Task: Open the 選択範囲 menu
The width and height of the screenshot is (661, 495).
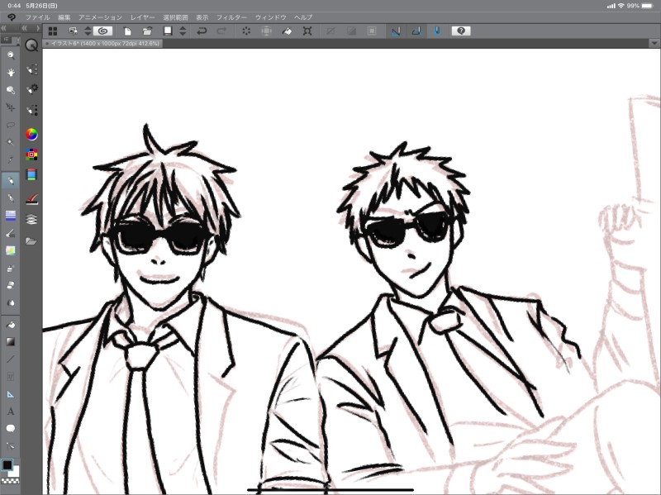Action: pos(175,17)
